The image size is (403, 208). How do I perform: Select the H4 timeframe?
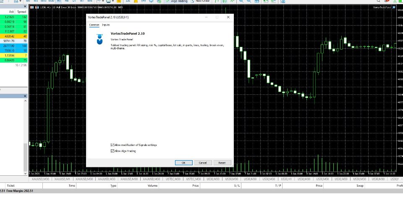(x=67, y=1)
